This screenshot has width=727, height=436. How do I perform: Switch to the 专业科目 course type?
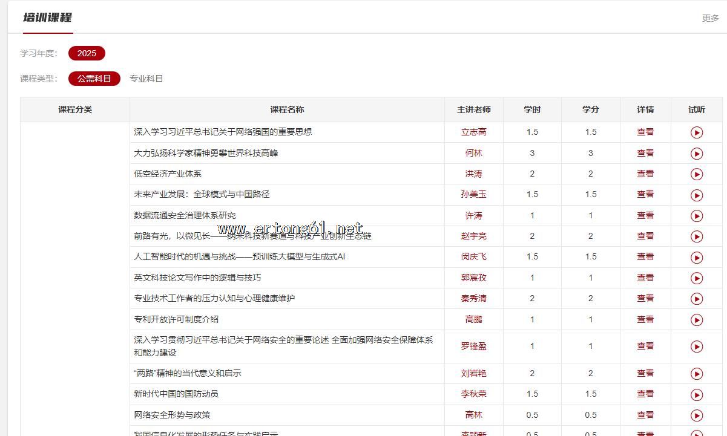pos(146,79)
